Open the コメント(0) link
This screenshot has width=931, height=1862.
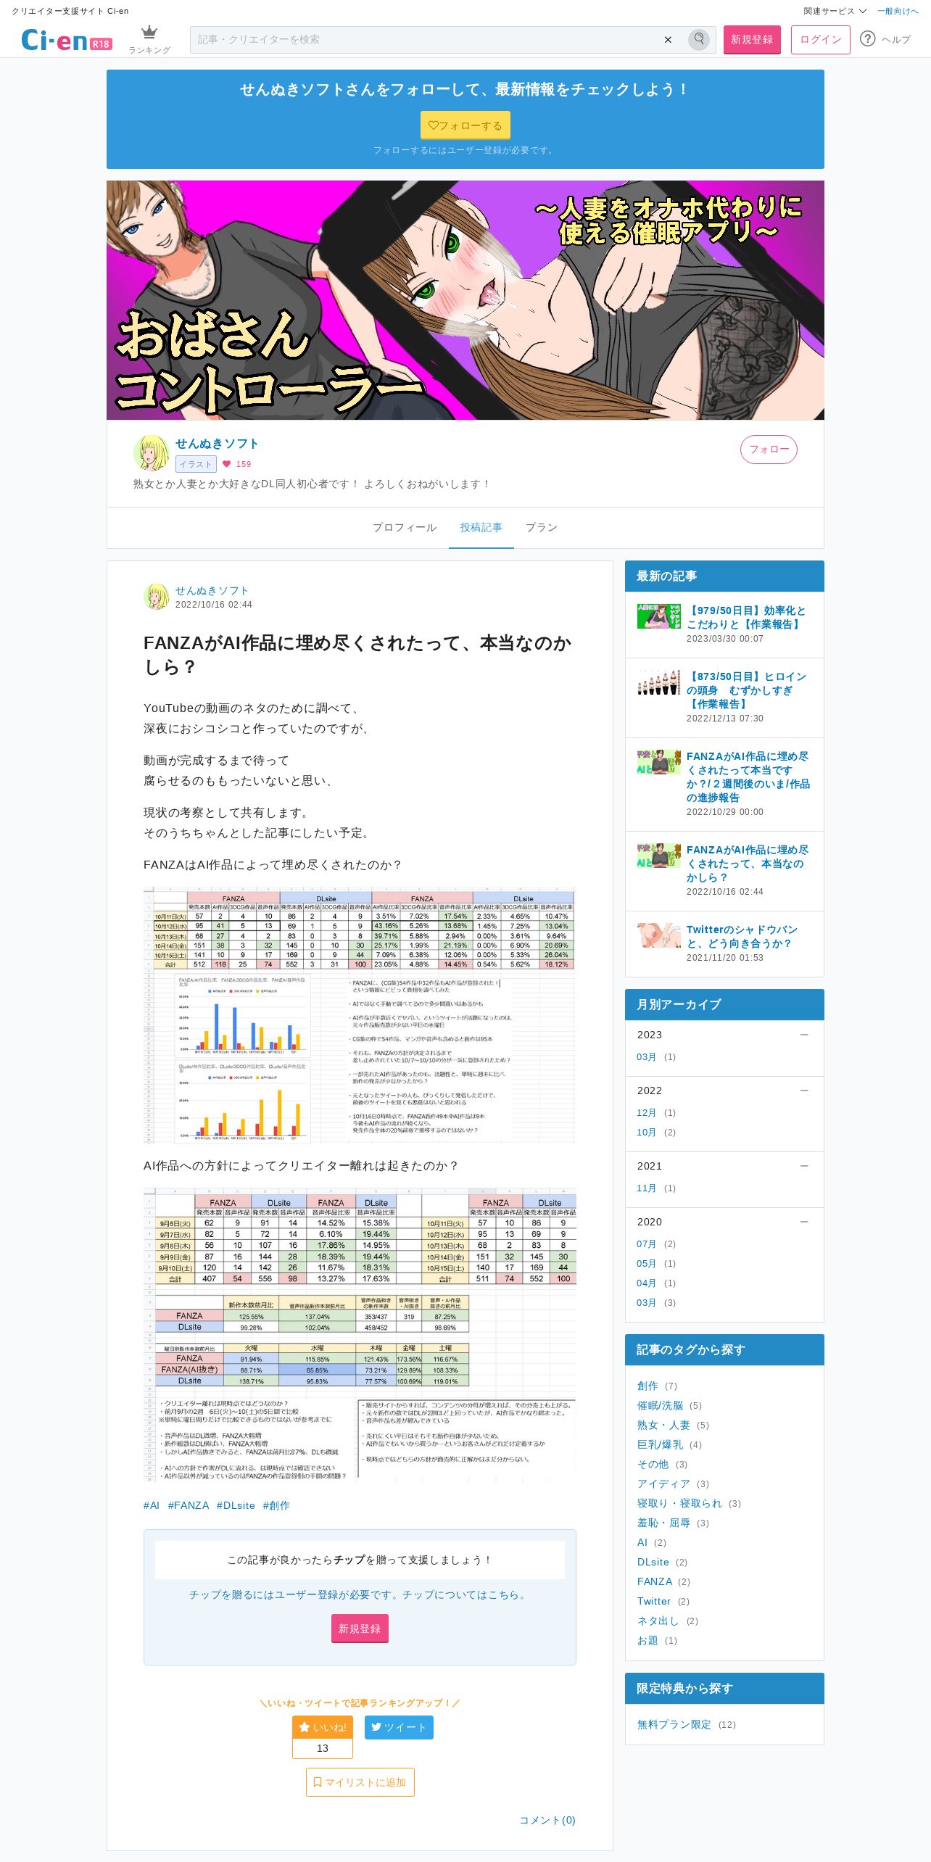tap(547, 1820)
